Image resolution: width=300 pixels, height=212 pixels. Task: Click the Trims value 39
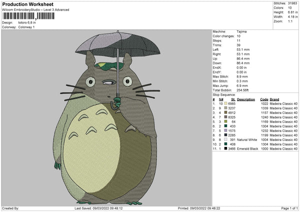[238, 45]
